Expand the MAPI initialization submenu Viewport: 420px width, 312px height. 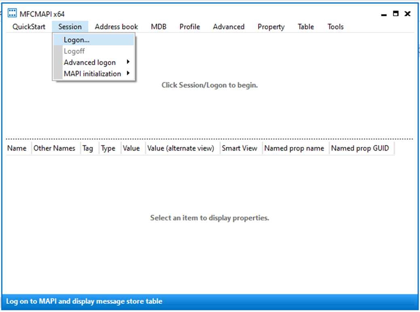(x=92, y=73)
